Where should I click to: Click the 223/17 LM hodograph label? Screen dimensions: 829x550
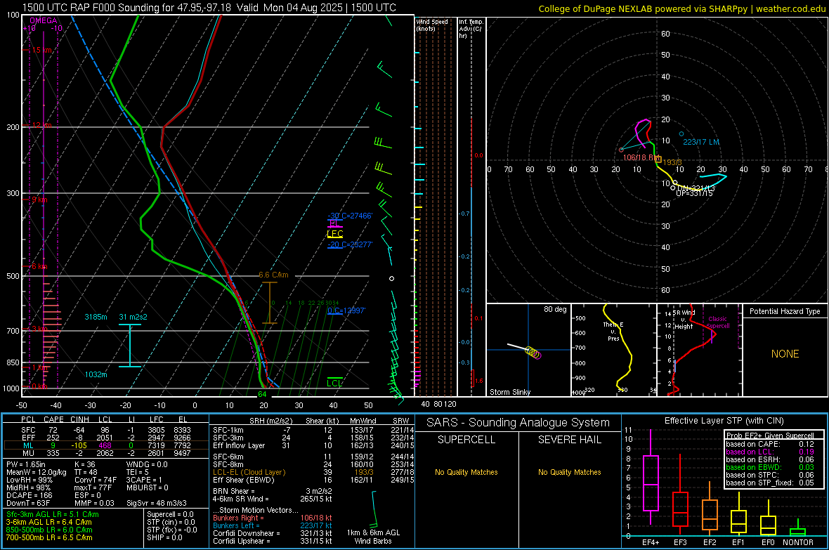click(x=701, y=142)
